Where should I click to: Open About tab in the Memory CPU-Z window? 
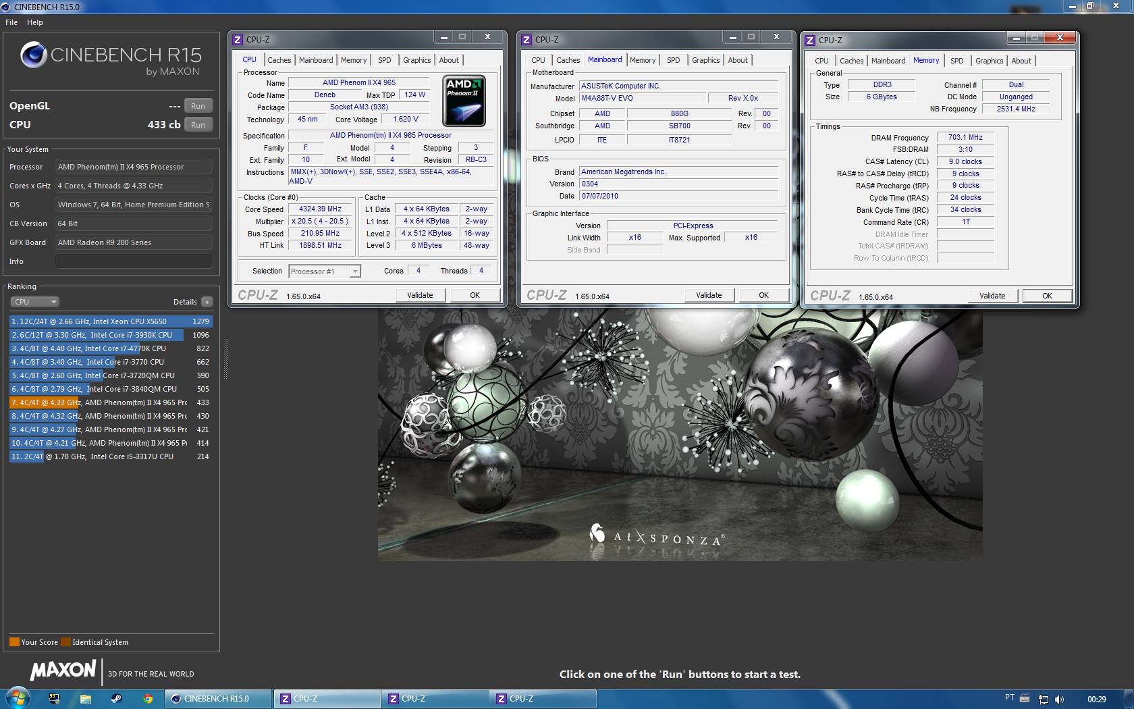(1021, 61)
